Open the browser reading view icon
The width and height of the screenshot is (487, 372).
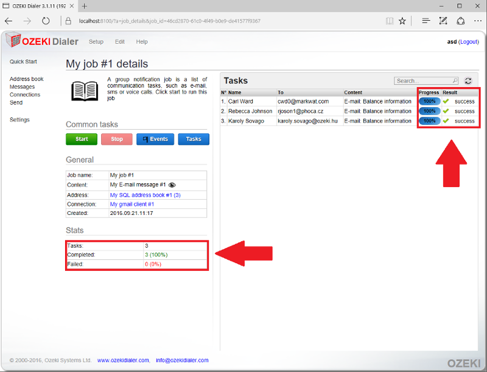pos(389,21)
